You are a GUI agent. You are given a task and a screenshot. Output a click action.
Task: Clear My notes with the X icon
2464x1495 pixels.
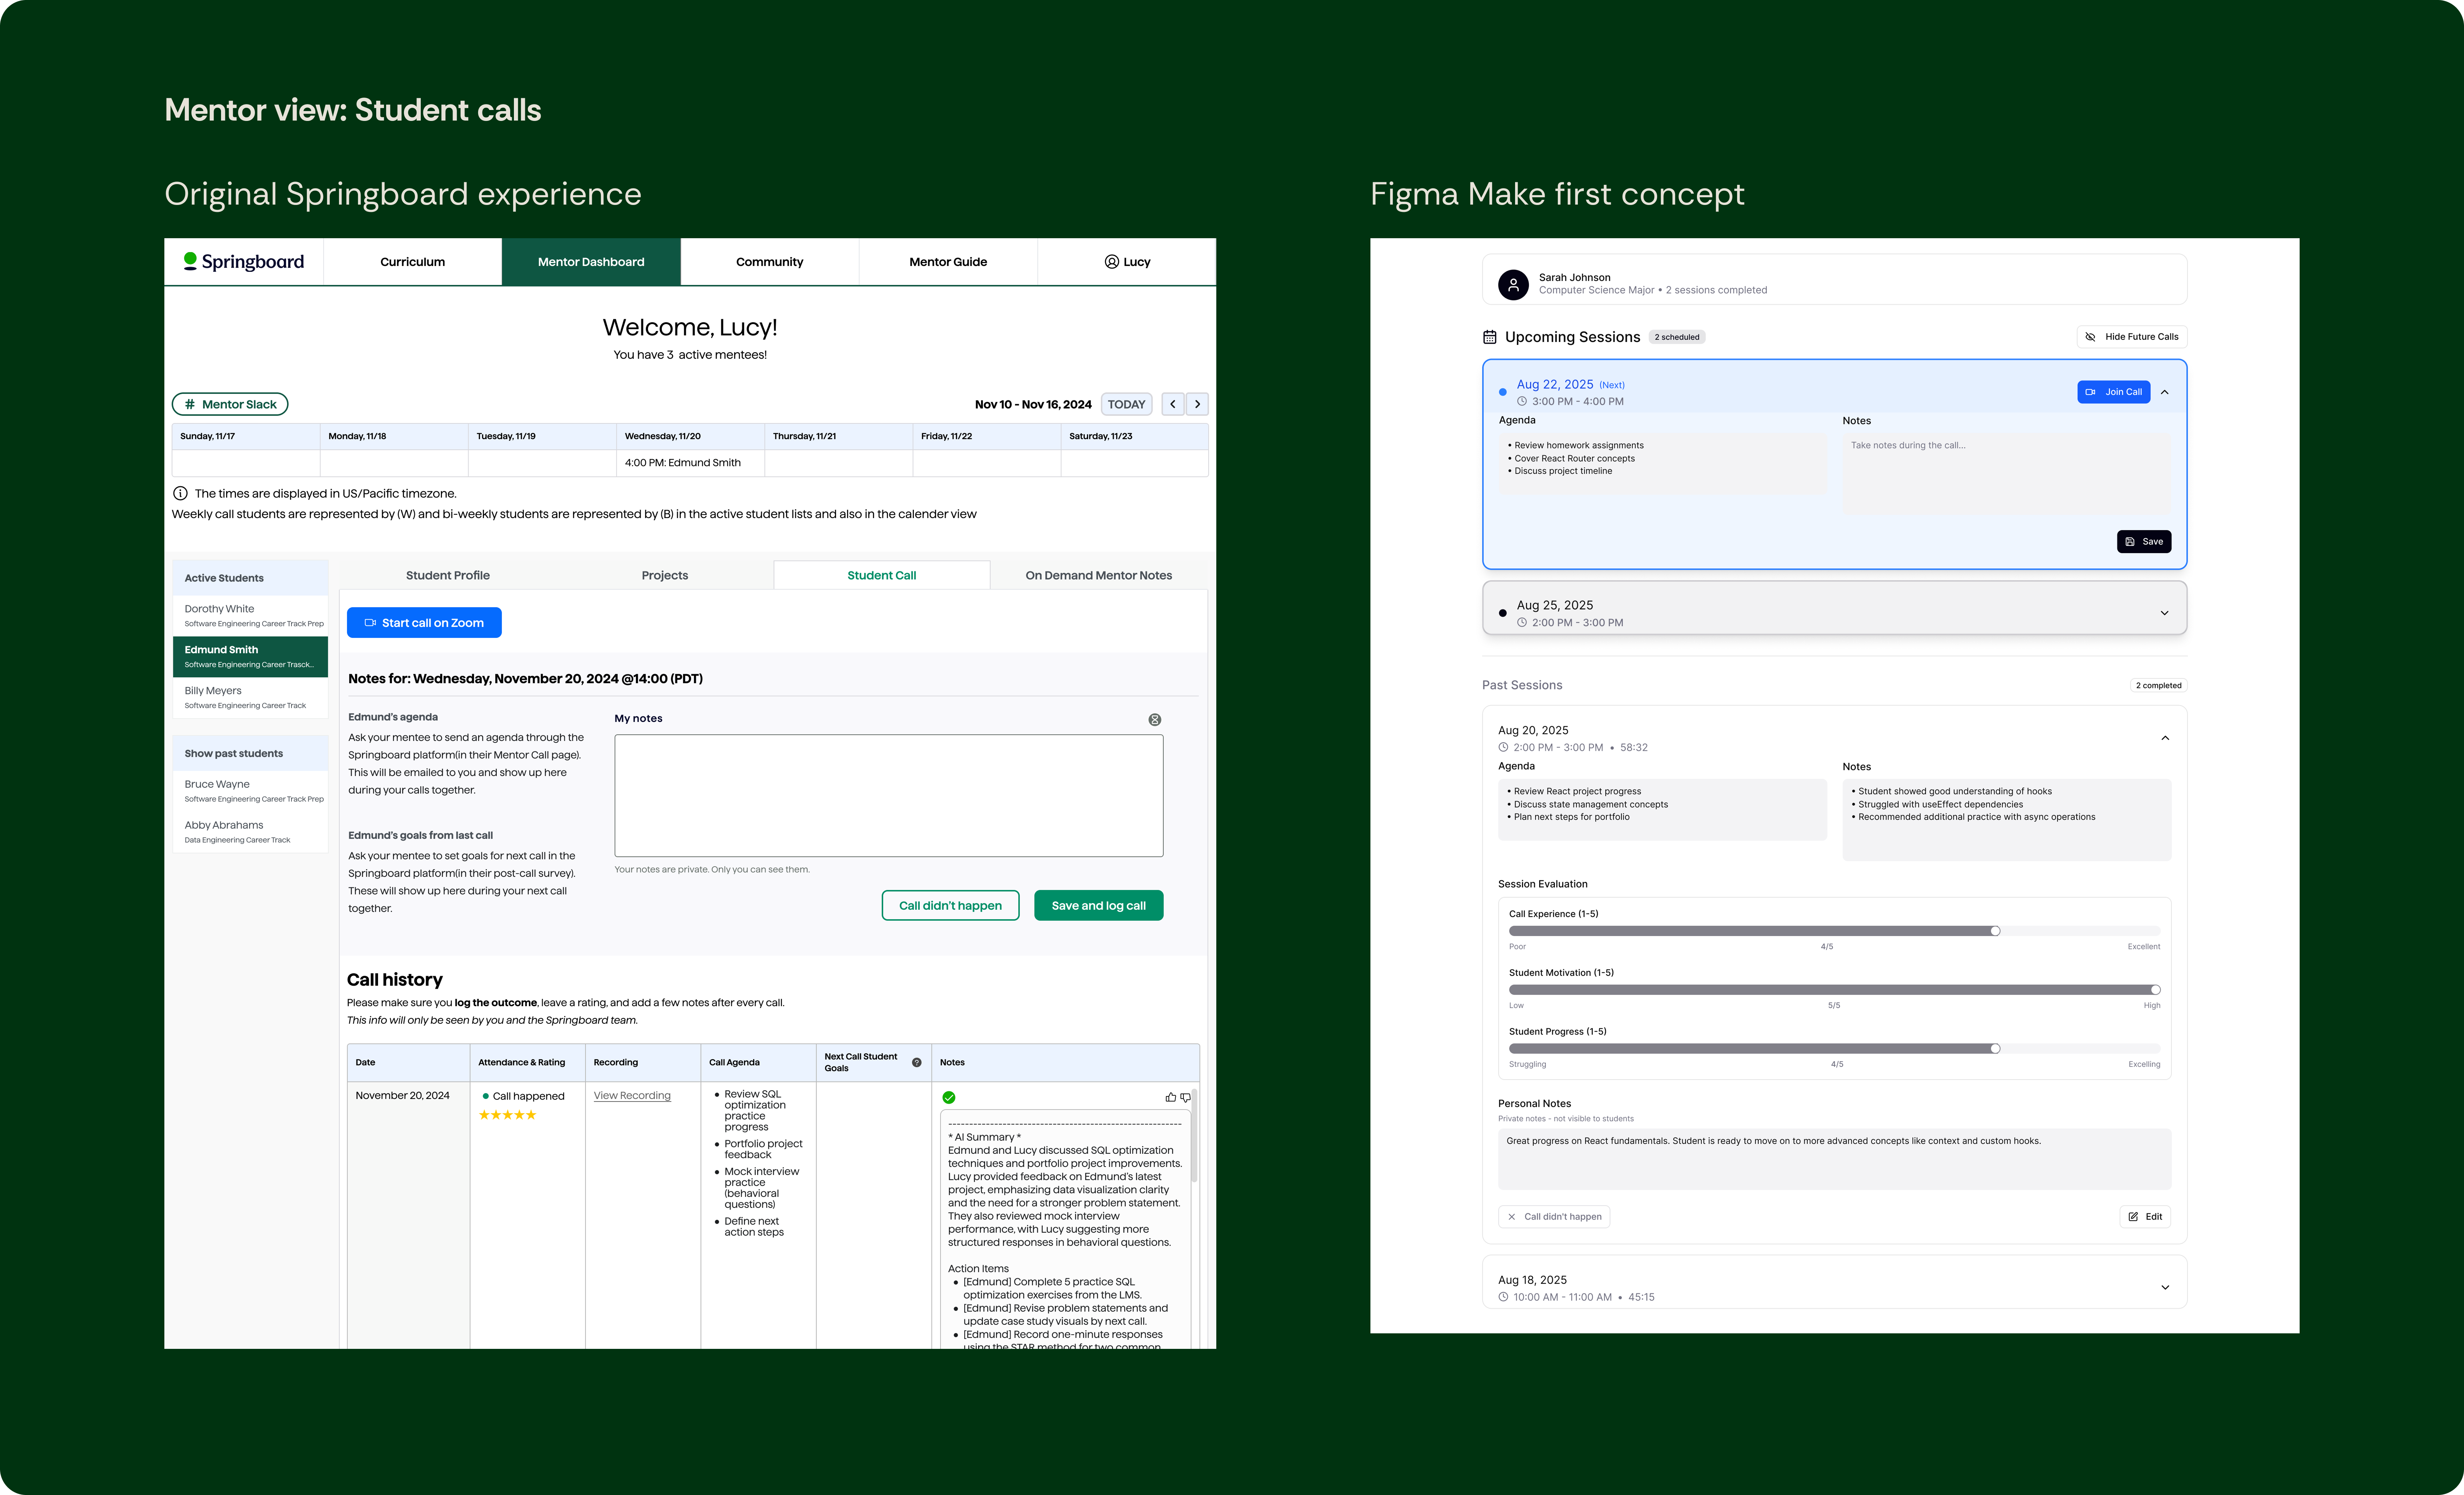point(1155,720)
